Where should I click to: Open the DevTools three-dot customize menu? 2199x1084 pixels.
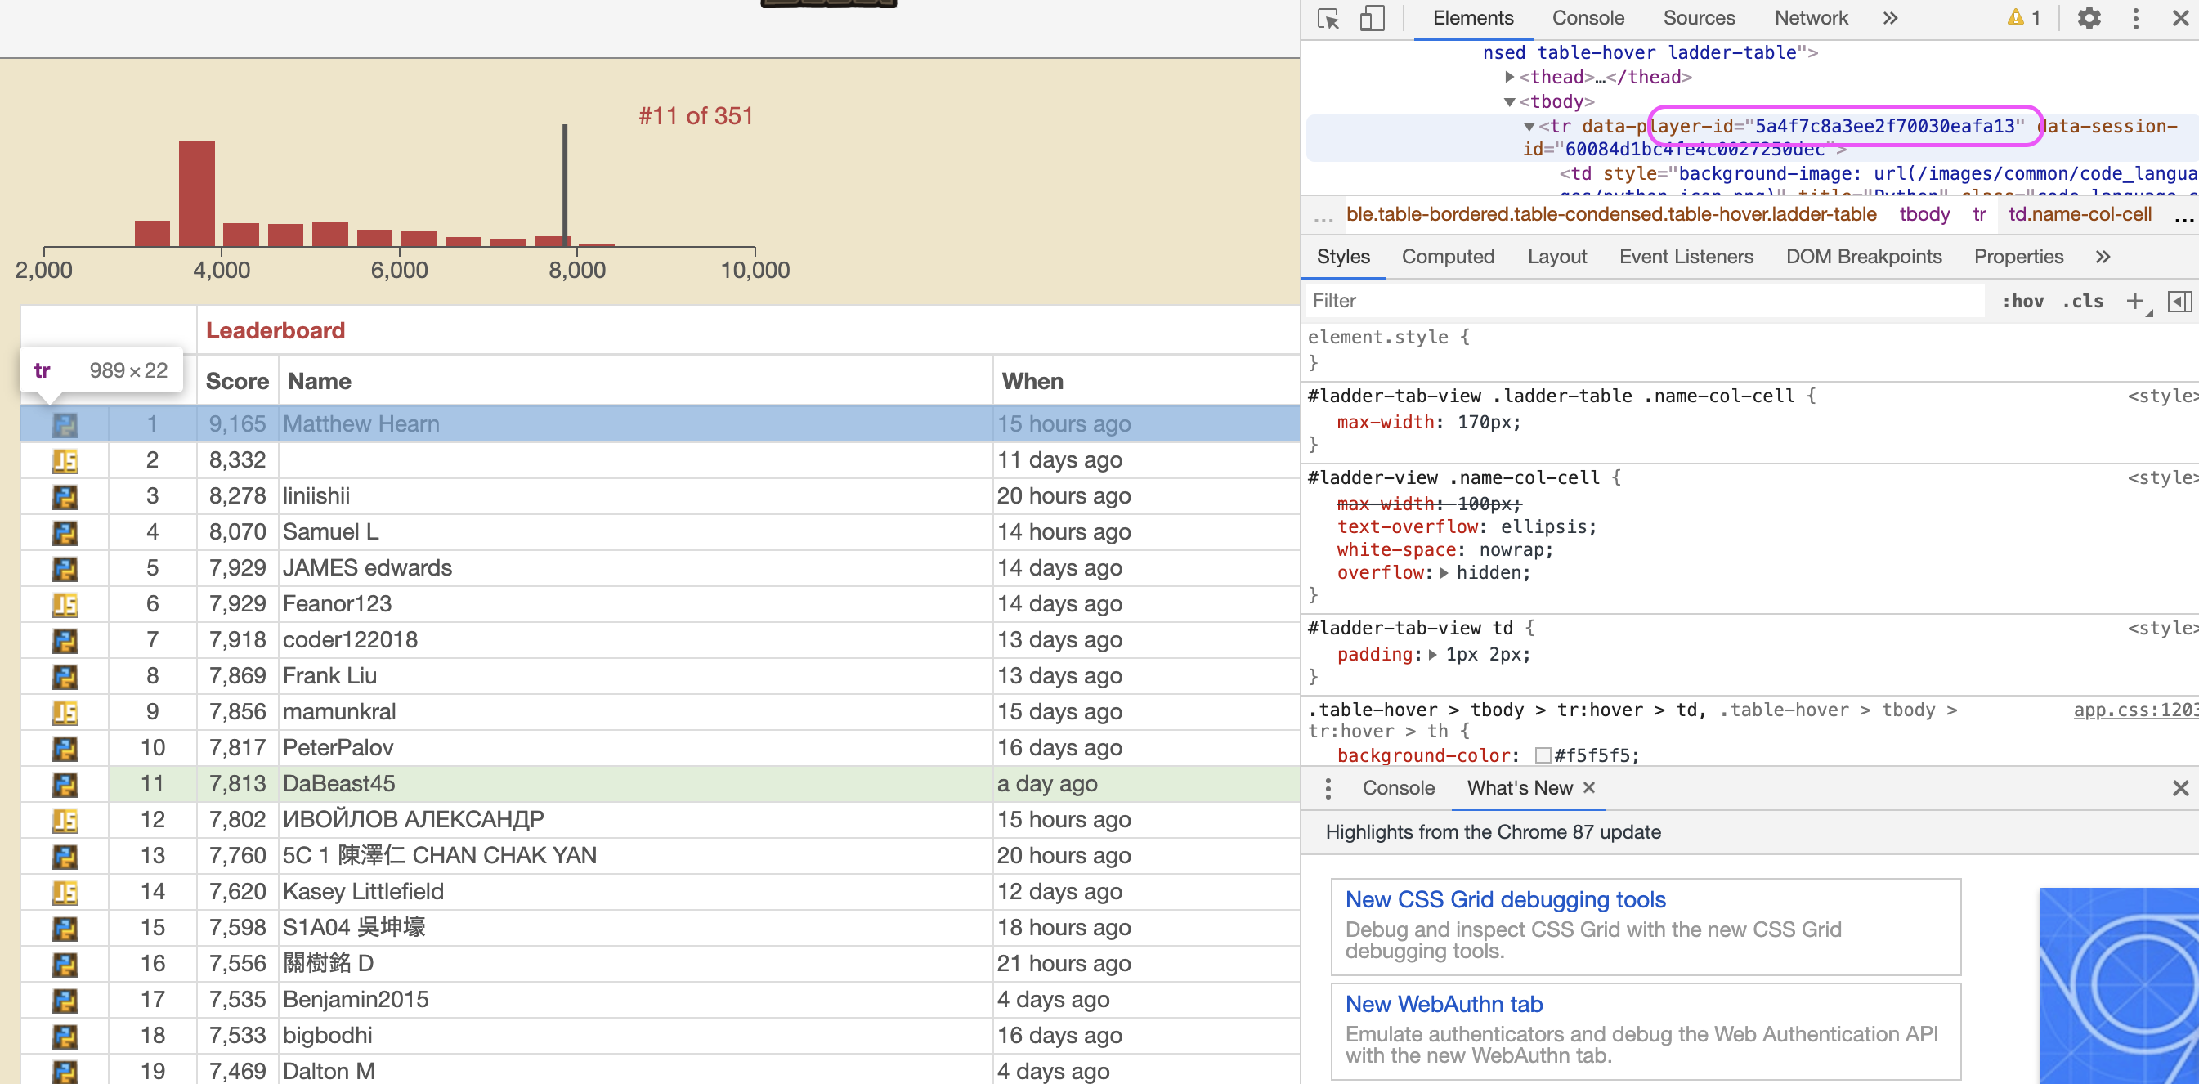[2135, 19]
